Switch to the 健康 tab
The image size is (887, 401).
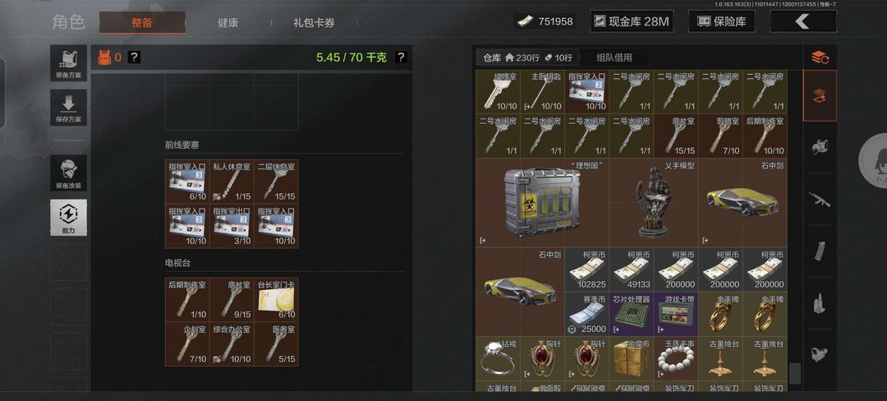(x=228, y=23)
